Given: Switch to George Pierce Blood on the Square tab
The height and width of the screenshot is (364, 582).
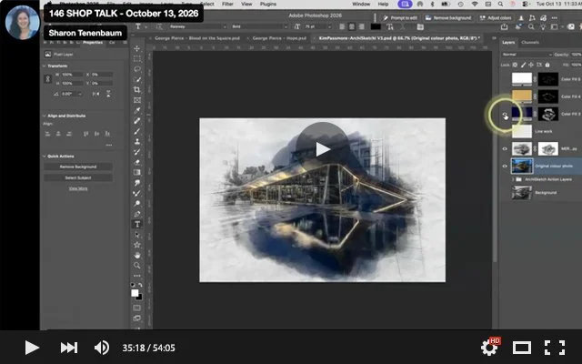Looking at the screenshot, I should click(x=196, y=38).
